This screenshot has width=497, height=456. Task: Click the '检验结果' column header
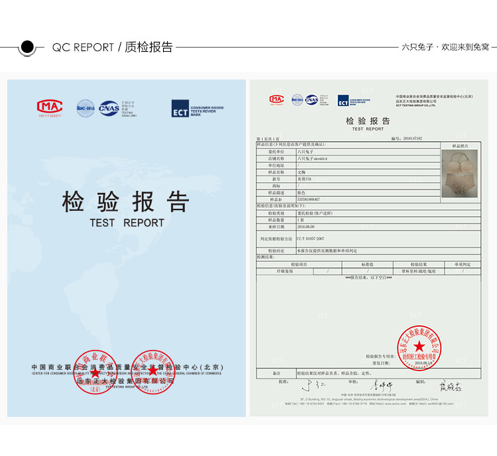(x=419, y=264)
